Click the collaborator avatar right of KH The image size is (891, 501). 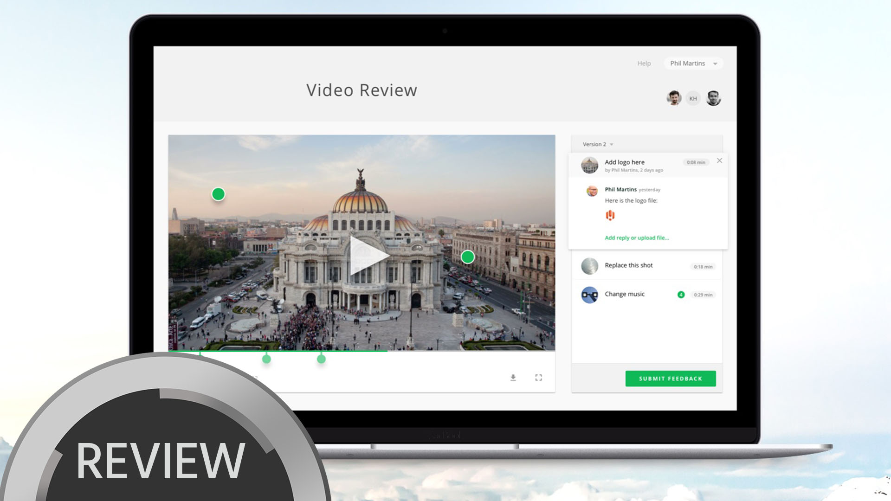pos(713,98)
